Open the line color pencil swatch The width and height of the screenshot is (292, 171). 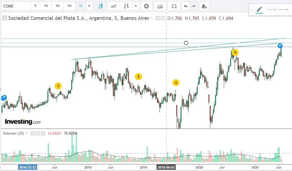[259, 10]
